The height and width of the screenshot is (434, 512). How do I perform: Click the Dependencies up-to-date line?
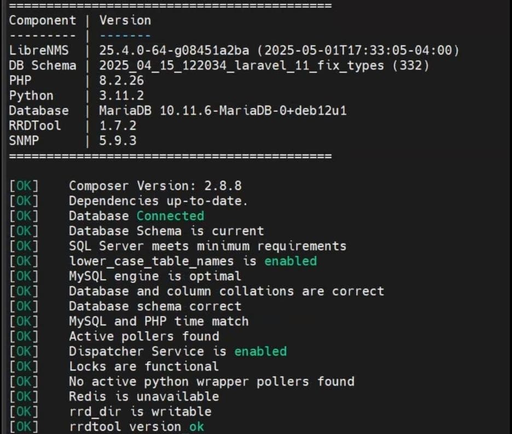pyautogui.click(x=159, y=201)
